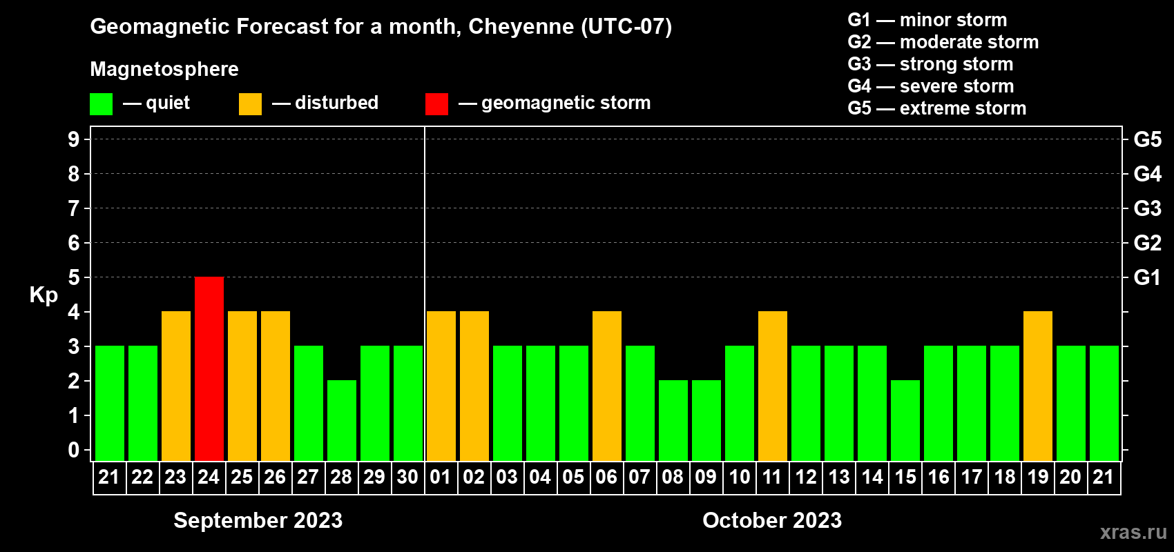Click the green bar for October 15
This screenshot has height=552, width=1174.
(x=905, y=421)
